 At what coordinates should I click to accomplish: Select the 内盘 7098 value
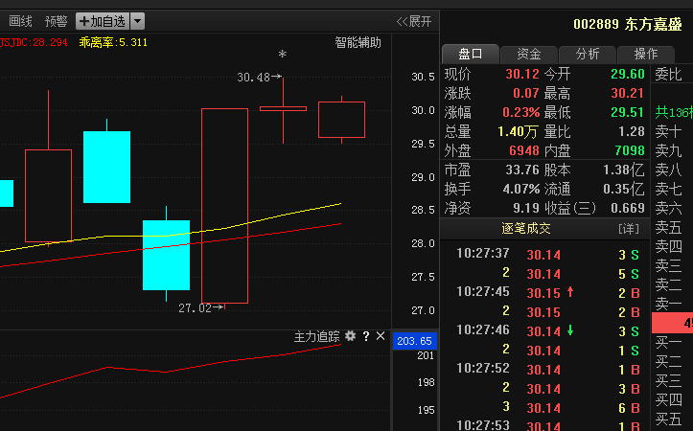[630, 150]
